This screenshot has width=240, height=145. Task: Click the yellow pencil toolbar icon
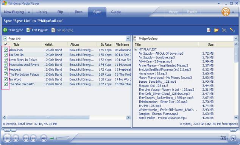(x=232, y=30)
